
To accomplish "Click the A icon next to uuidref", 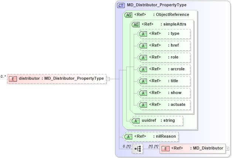I will tap(136, 121).
